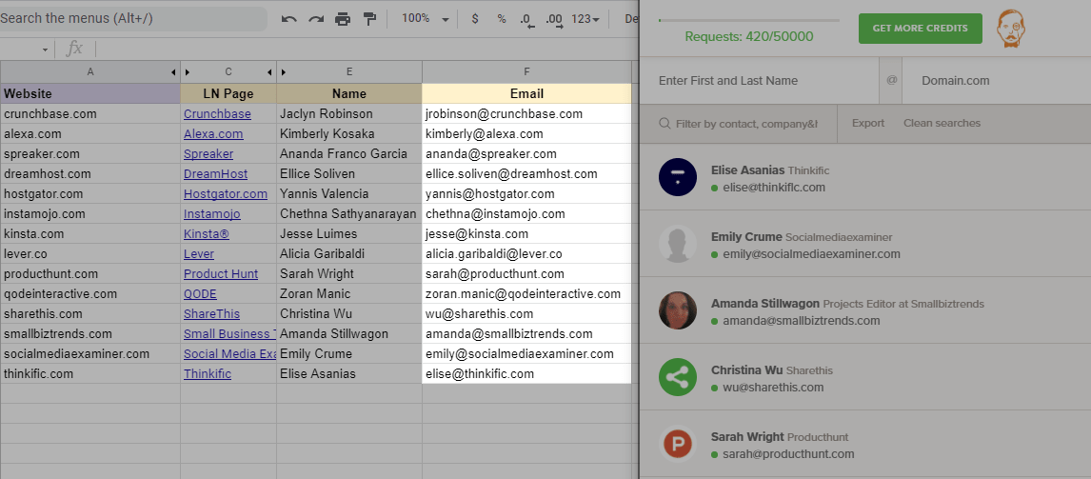The image size is (1091, 479).
Task: Click Enter First and Last Name field
Action: [x=759, y=81]
